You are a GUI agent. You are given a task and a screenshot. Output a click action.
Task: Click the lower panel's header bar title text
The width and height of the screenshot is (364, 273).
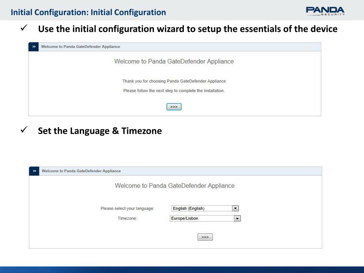[81, 171]
